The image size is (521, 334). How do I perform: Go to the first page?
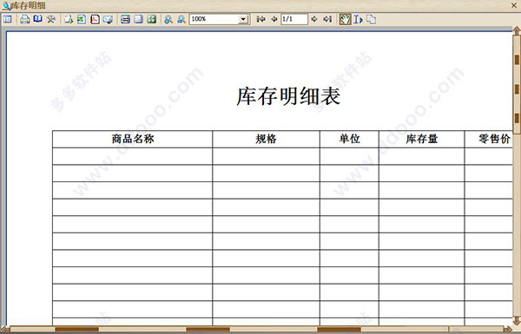pos(260,19)
